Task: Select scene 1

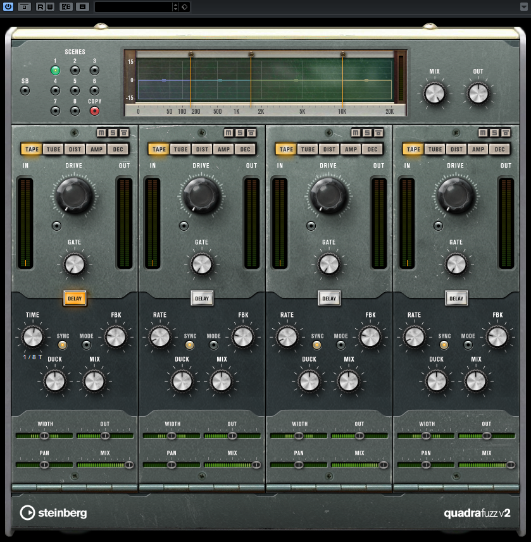Action: (55, 70)
